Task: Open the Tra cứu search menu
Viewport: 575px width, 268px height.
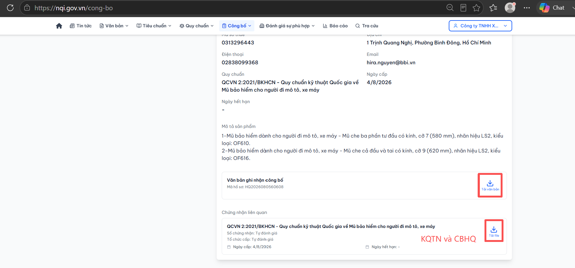Action: coord(367,26)
